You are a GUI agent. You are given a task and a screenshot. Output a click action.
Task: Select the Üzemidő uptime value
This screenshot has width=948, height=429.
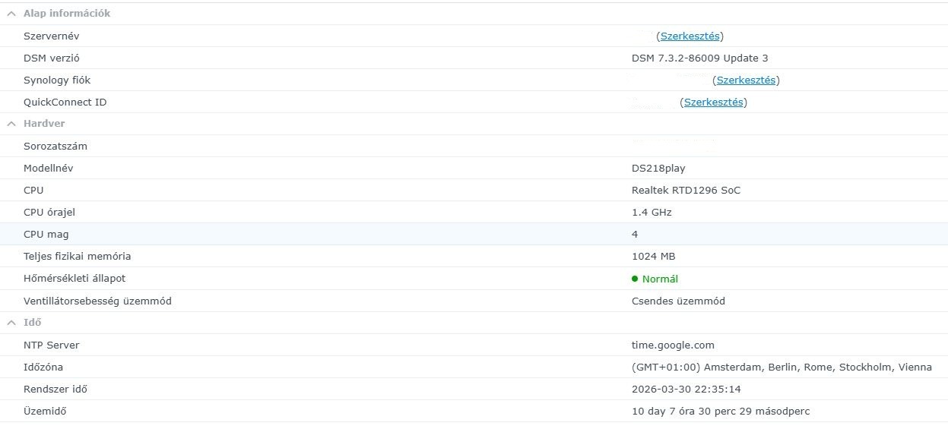point(720,411)
